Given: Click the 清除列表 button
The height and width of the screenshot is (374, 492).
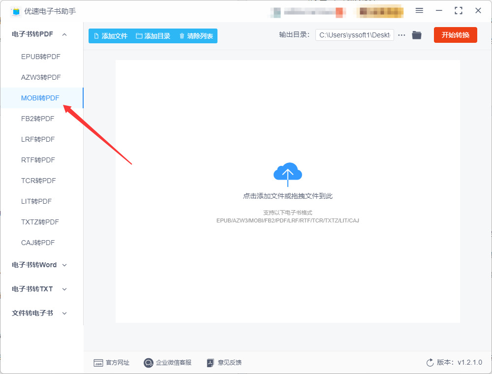Looking at the screenshot, I should [196, 36].
